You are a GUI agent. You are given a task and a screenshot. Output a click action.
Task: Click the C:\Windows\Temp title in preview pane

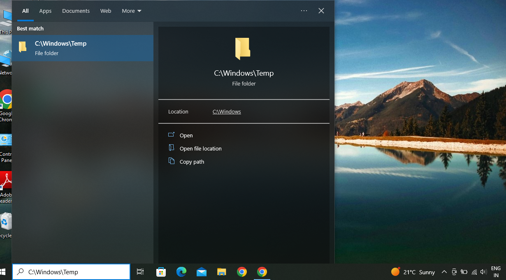pyautogui.click(x=244, y=73)
